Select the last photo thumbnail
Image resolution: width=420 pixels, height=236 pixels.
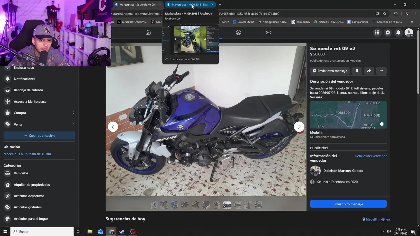pos(259,205)
